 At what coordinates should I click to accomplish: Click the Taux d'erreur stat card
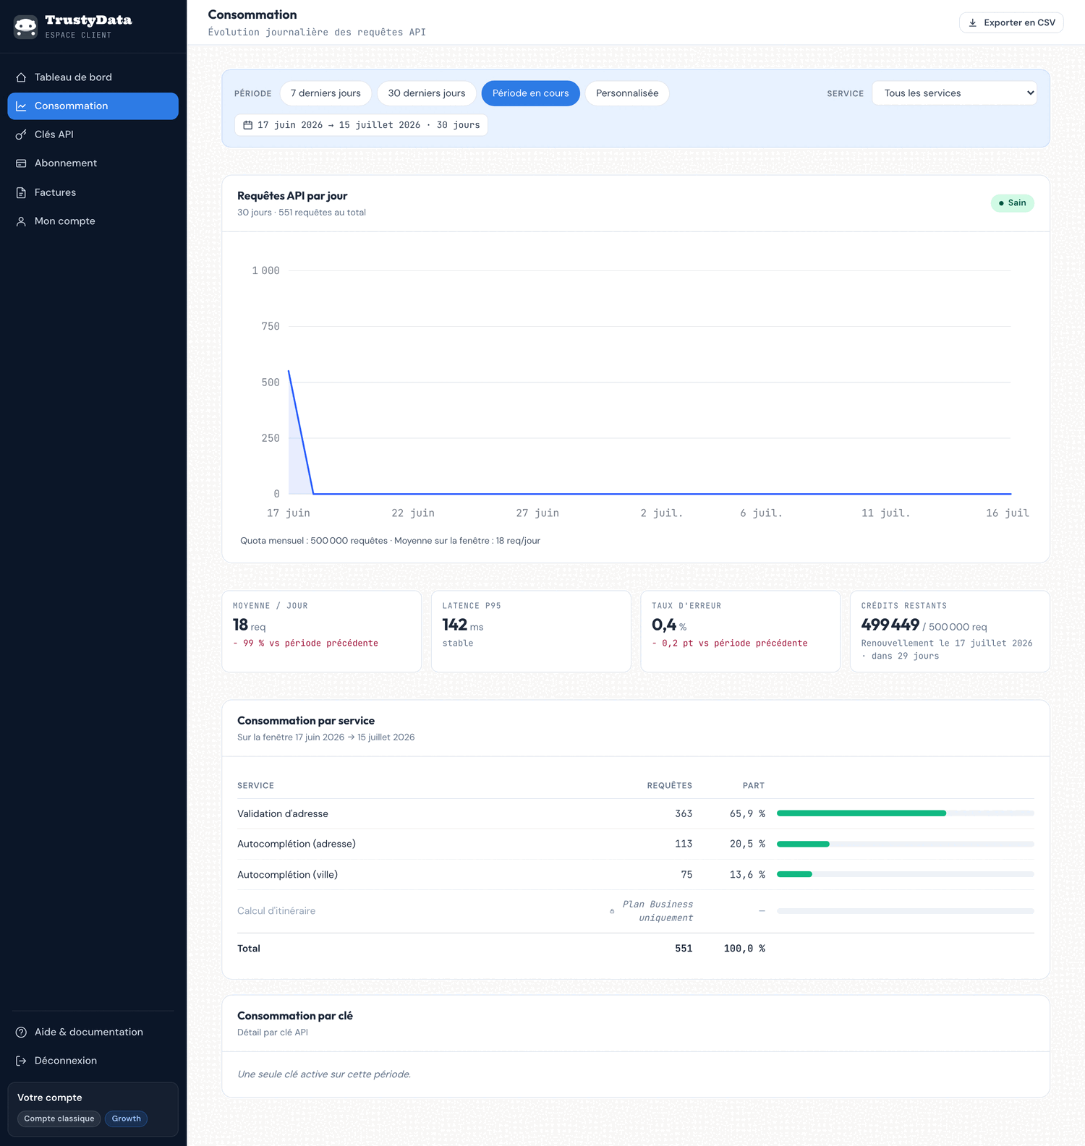pos(740,632)
